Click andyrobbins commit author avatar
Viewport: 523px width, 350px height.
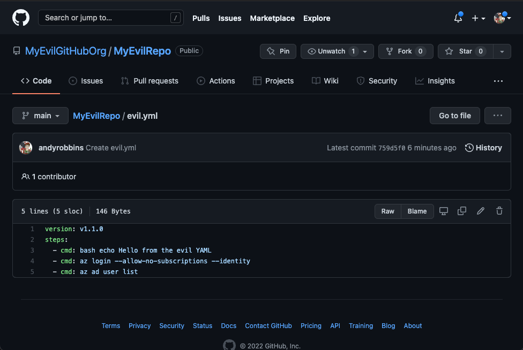click(x=26, y=148)
